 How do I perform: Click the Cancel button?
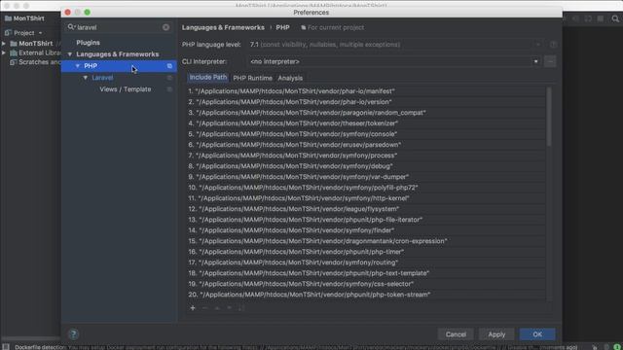click(x=456, y=334)
